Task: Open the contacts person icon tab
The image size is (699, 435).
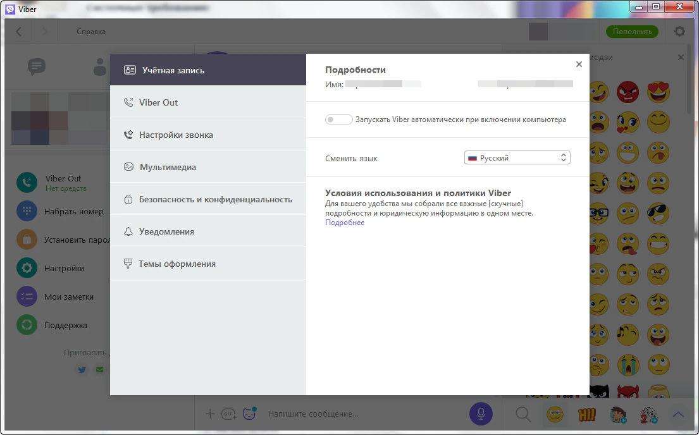Action: pos(101,67)
